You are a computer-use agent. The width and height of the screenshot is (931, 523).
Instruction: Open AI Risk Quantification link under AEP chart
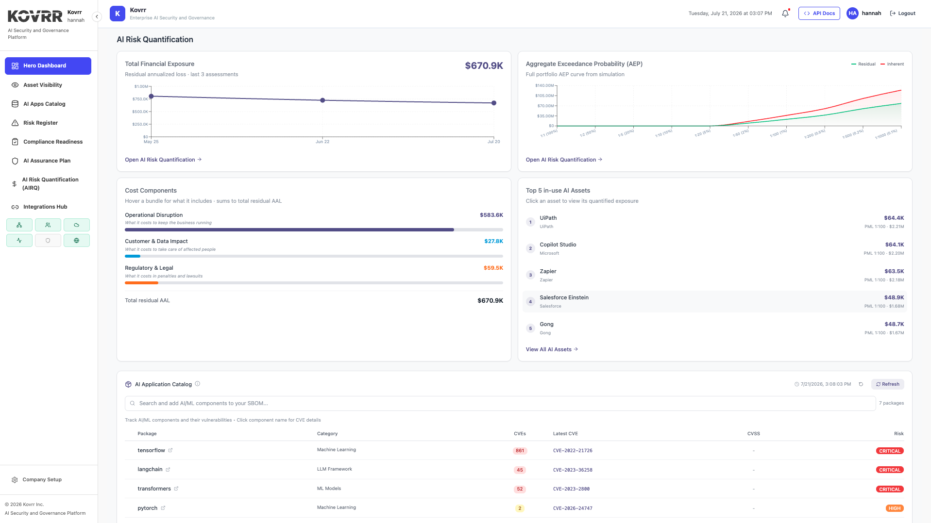click(x=564, y=160)
